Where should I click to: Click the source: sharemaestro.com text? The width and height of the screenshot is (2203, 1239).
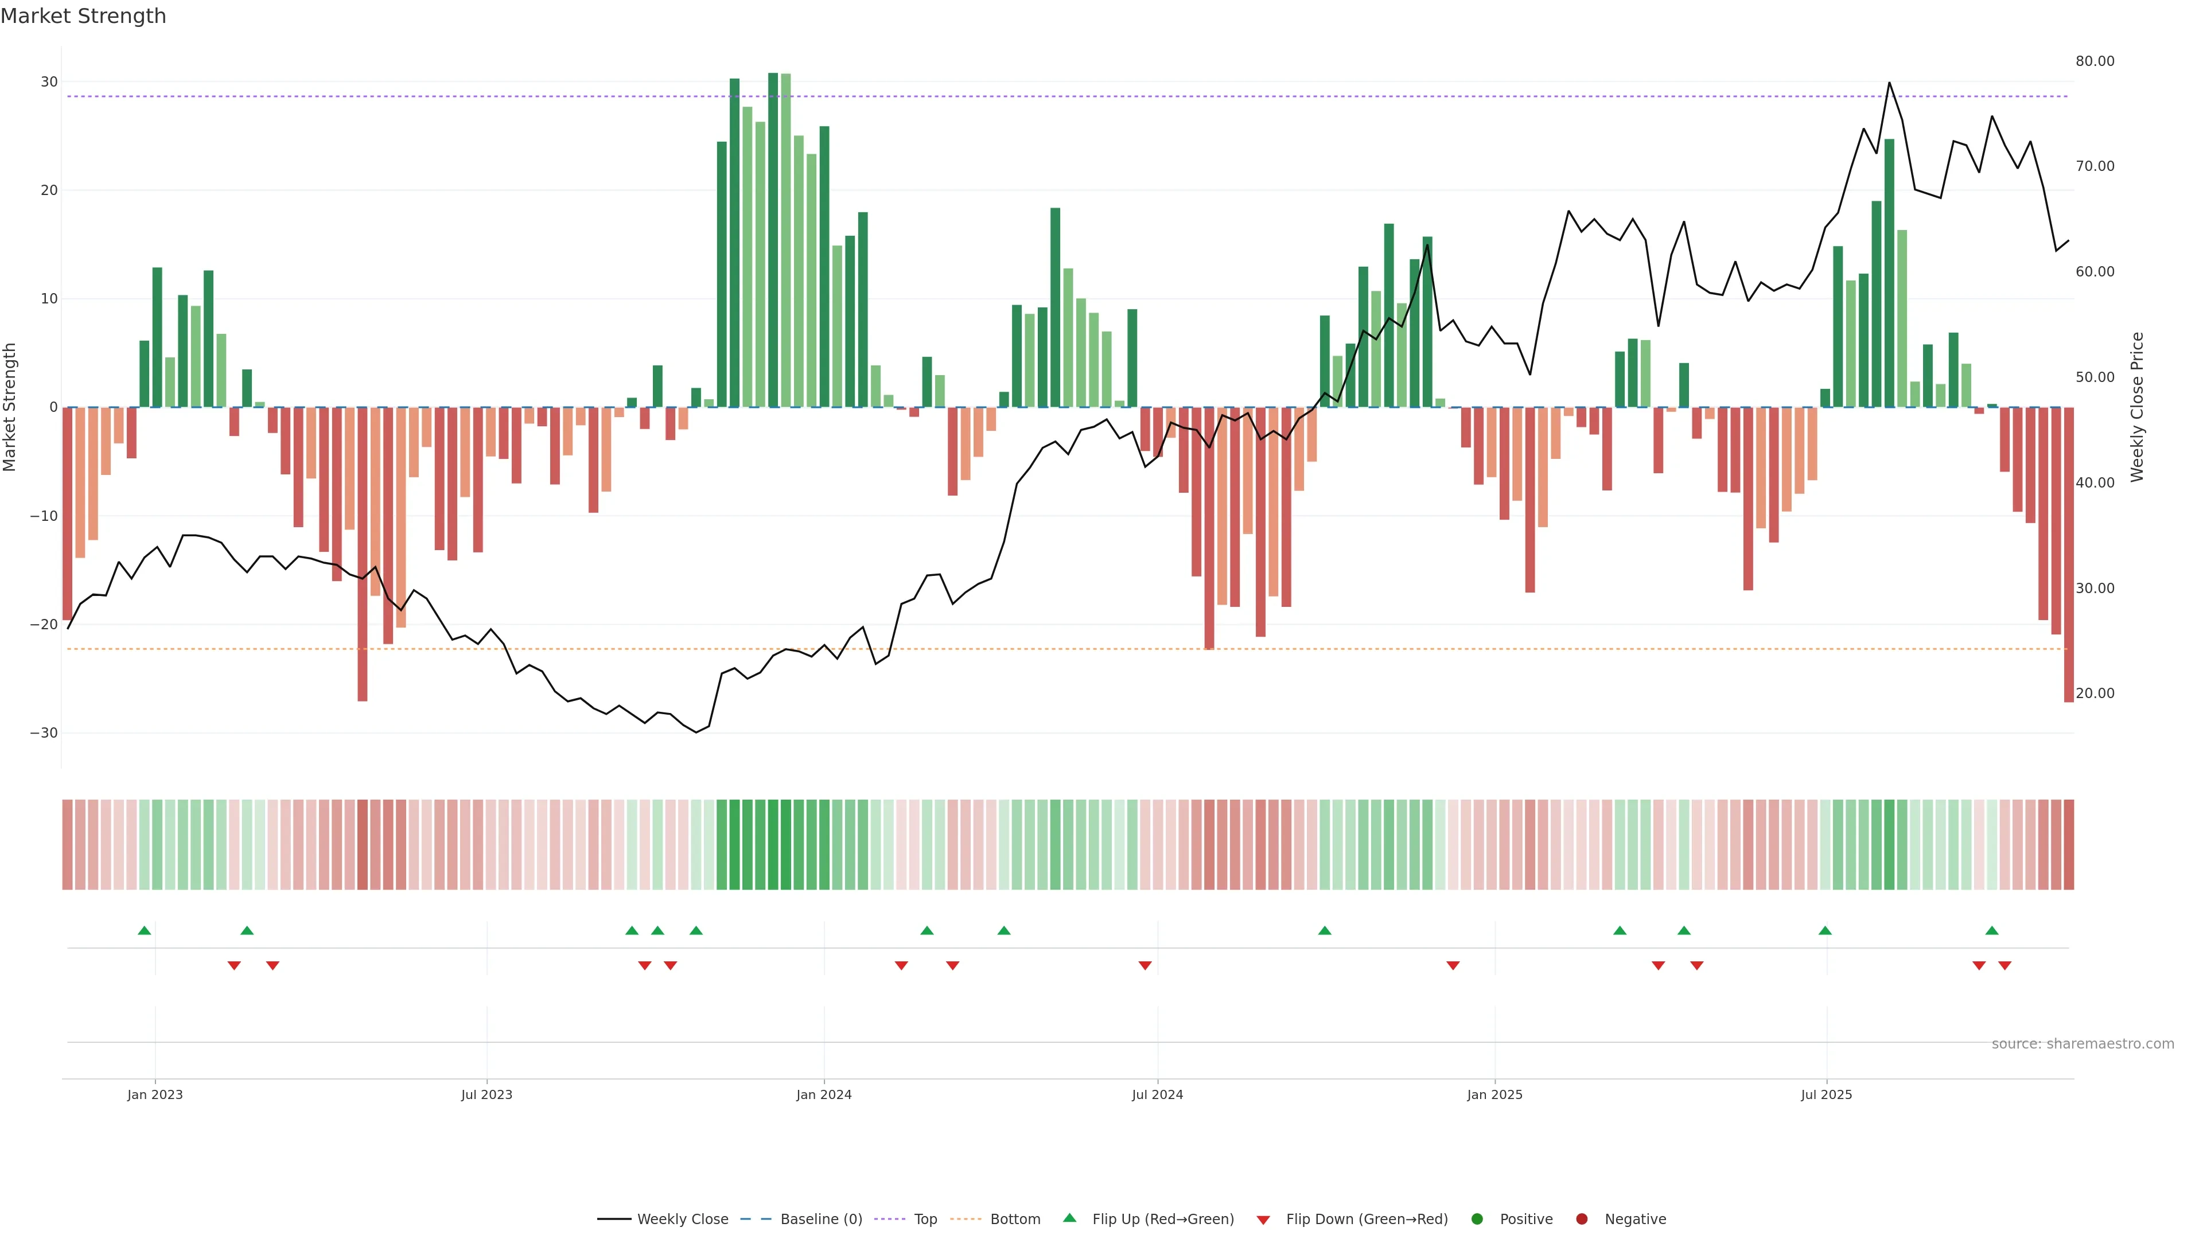tap(2083, 1043)
